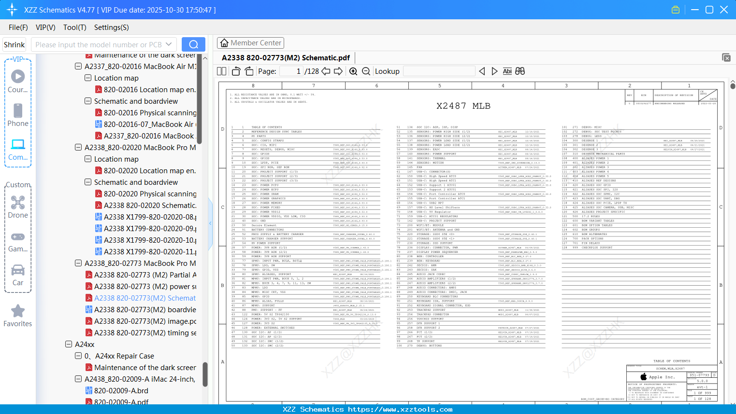Open 820-02009-A.brd file

click(116, 390)
